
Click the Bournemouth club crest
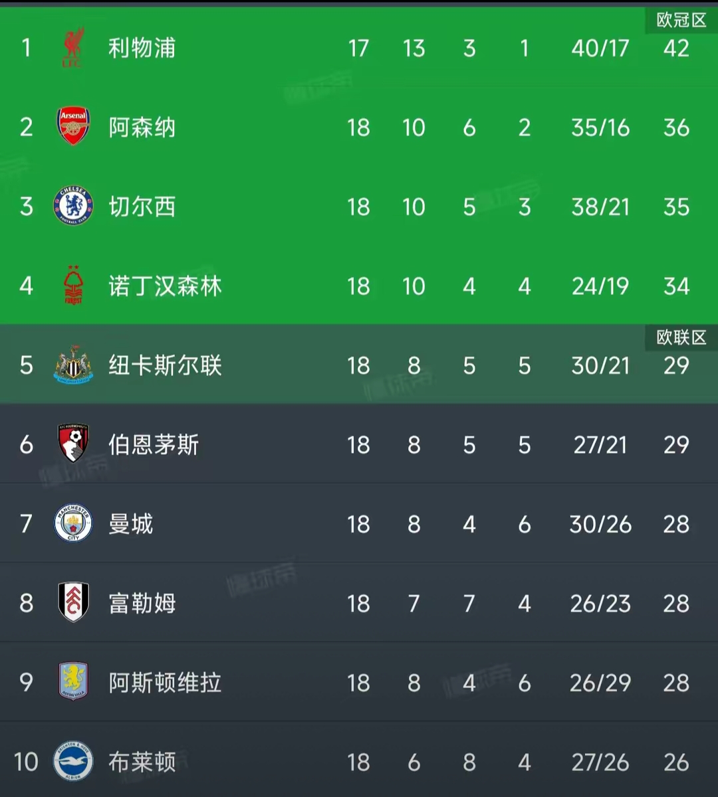(x=73, y=444)
